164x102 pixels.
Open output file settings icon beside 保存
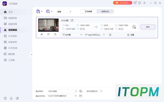pyautogui.click(x=134, y=27)
